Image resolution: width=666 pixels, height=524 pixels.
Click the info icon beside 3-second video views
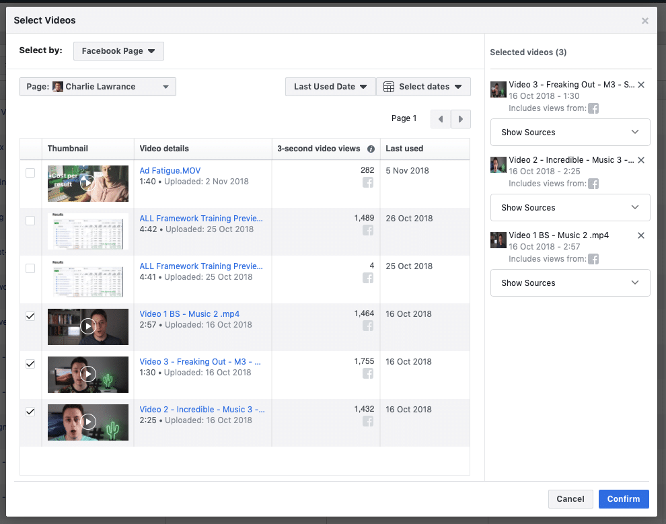[371, 149]
